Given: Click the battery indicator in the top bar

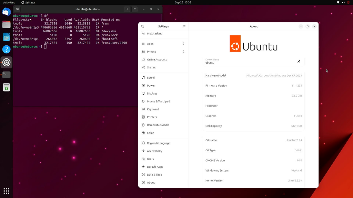Looking at the screenshot, I should pos(348,2).
